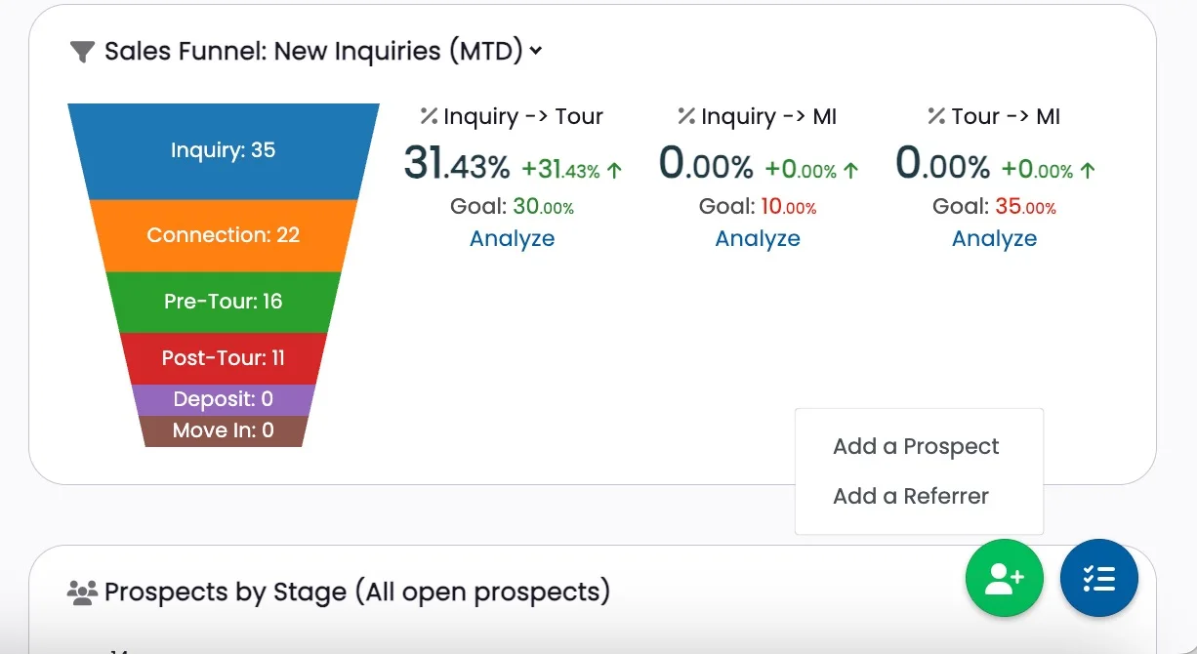Viewport: 1197px width, 654px height.
Task: Click percent icon next to Inquiry -> Tour
Action: 428,116
